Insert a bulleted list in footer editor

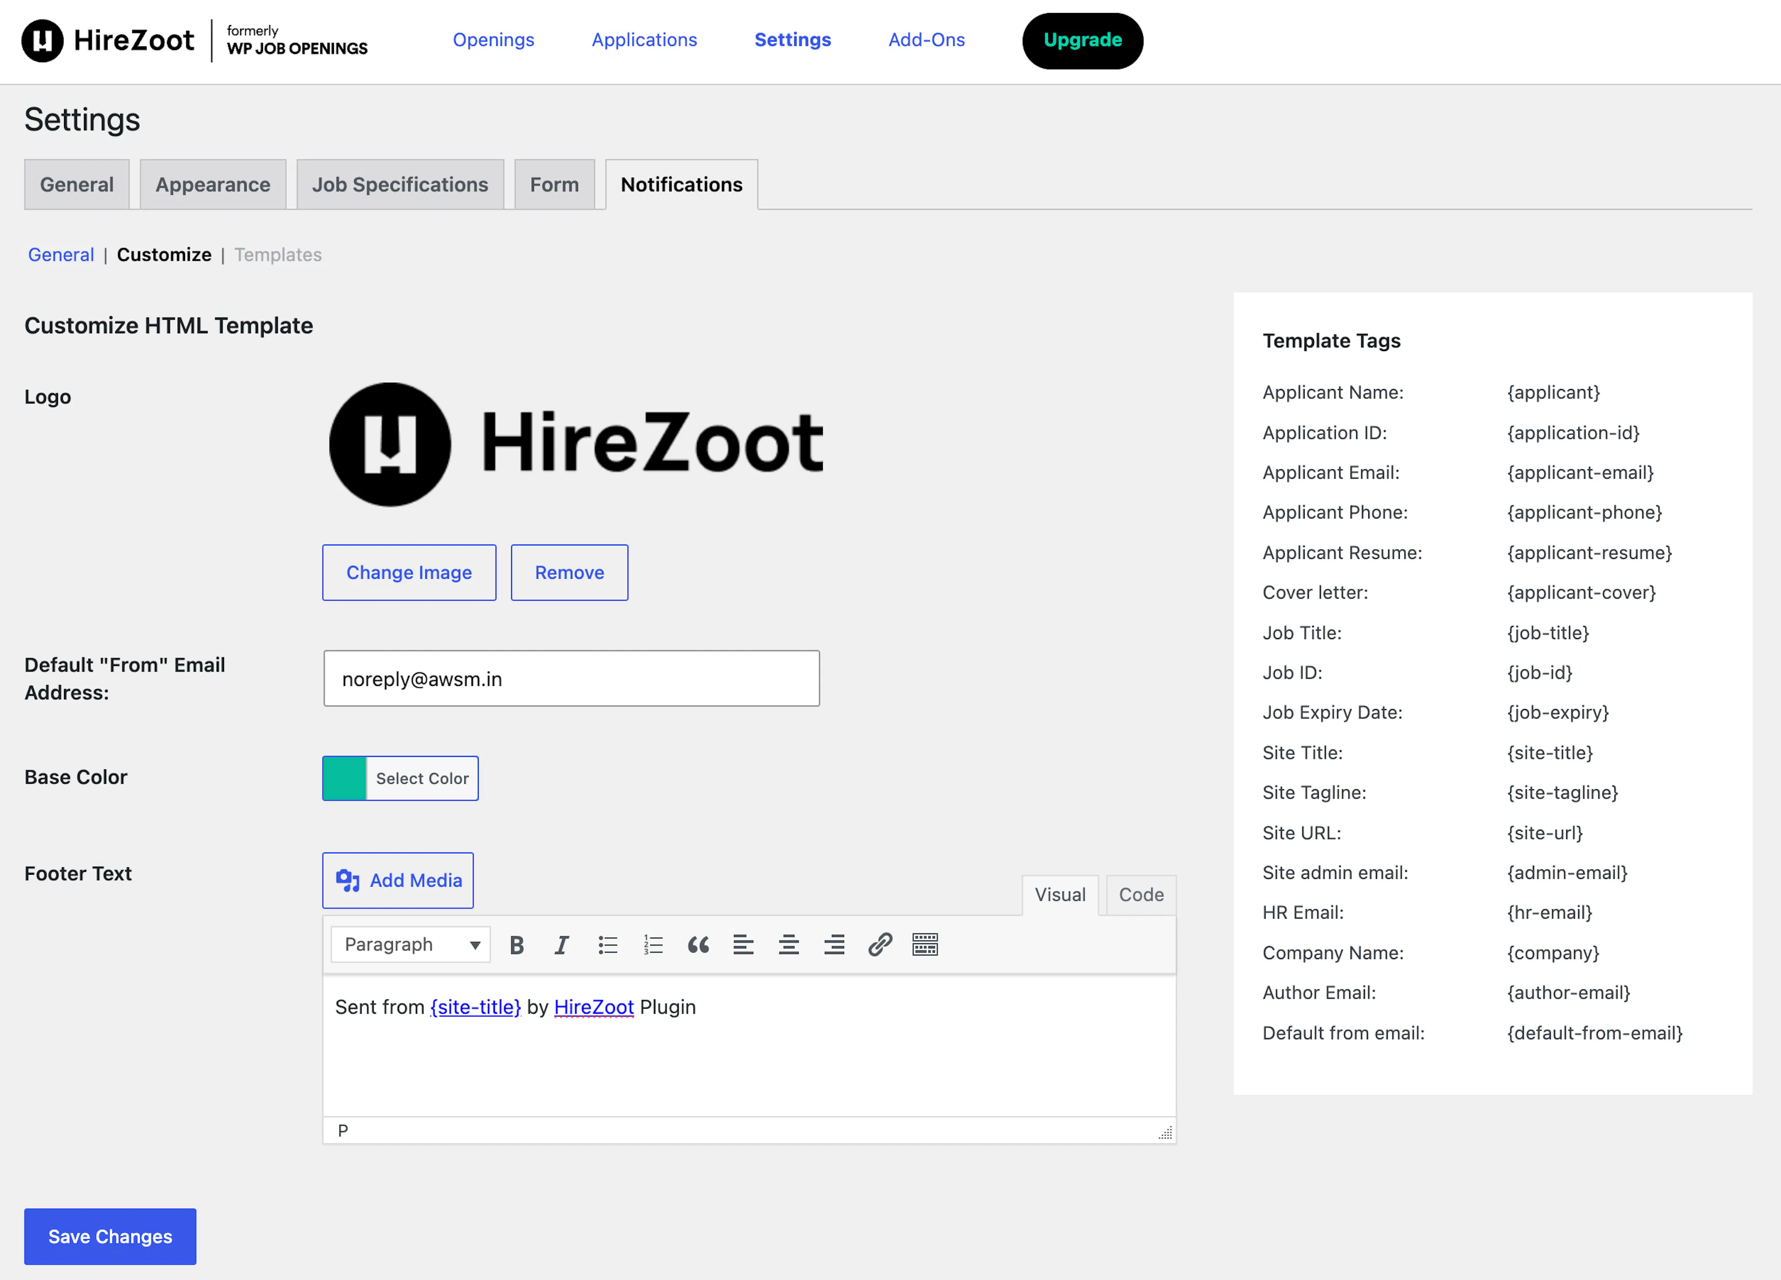tap(607, 945)
